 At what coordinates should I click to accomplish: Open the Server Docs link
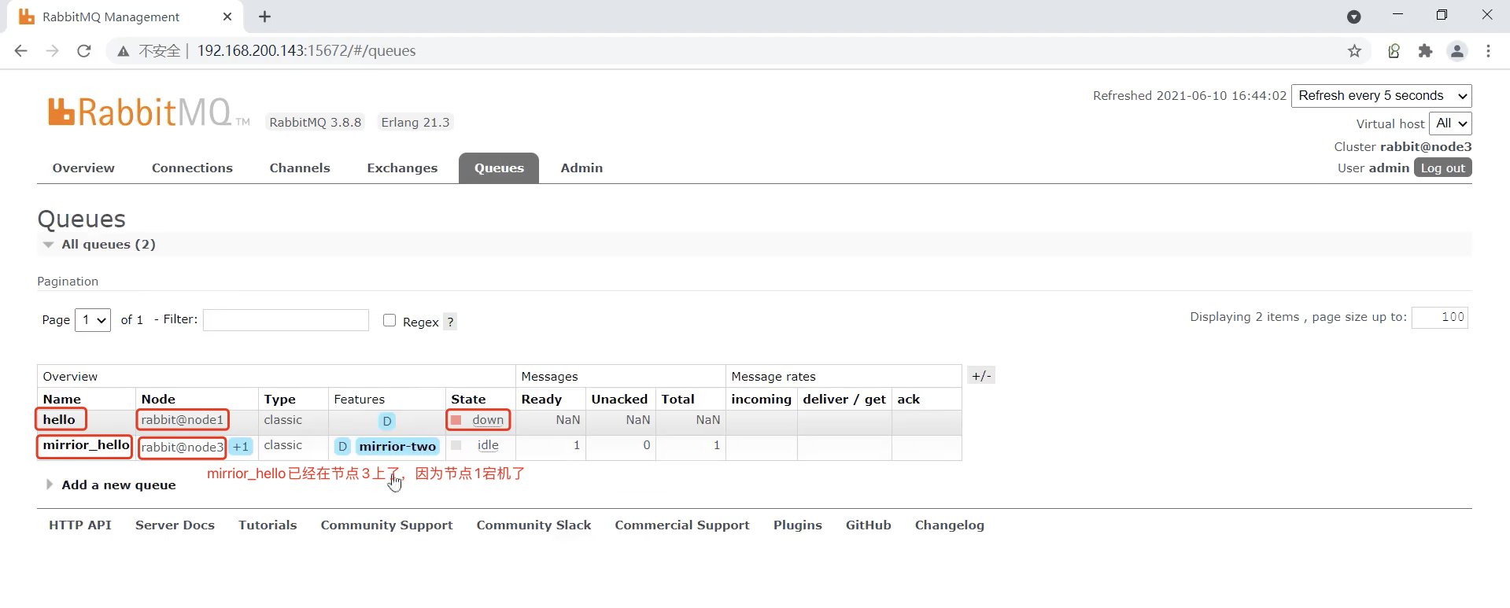(x=175, y=525)
